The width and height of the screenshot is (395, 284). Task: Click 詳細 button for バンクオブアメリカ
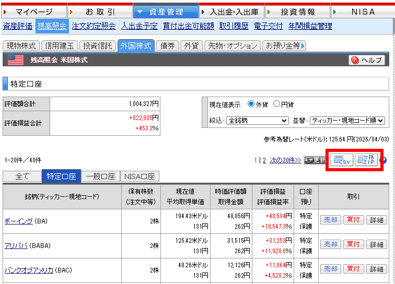[376, 269]
